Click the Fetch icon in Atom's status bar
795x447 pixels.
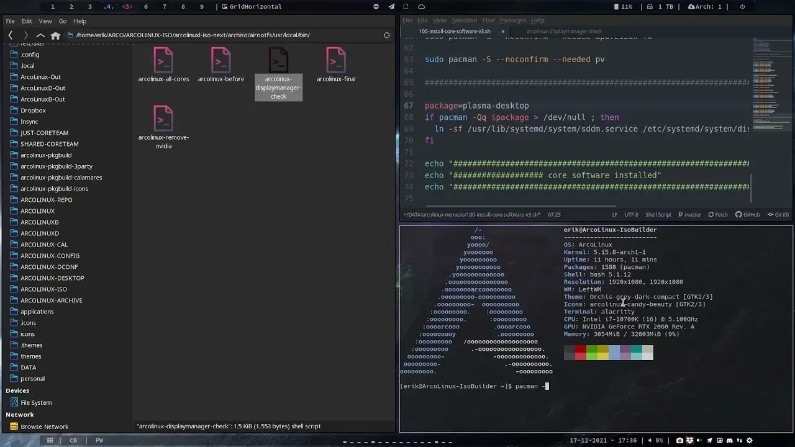click(717, 214)
